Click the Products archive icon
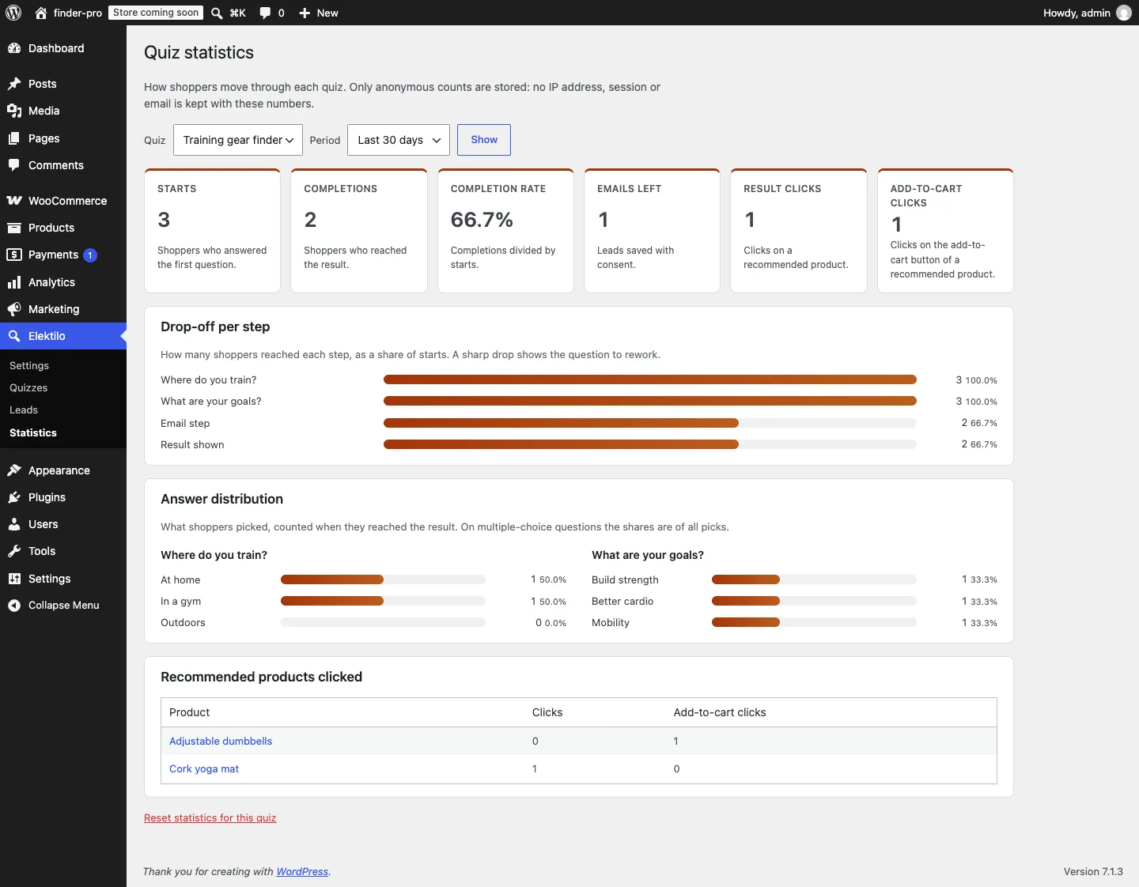 click(x=14, y=228)
